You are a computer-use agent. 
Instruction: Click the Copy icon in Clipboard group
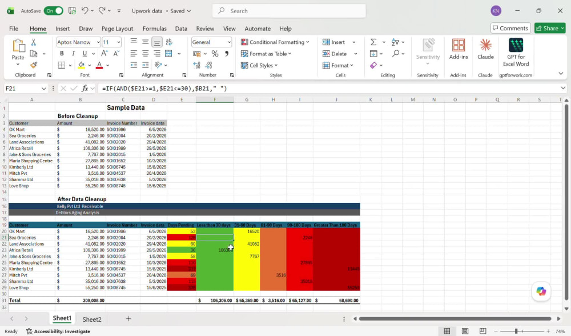(x=34, y=54)
